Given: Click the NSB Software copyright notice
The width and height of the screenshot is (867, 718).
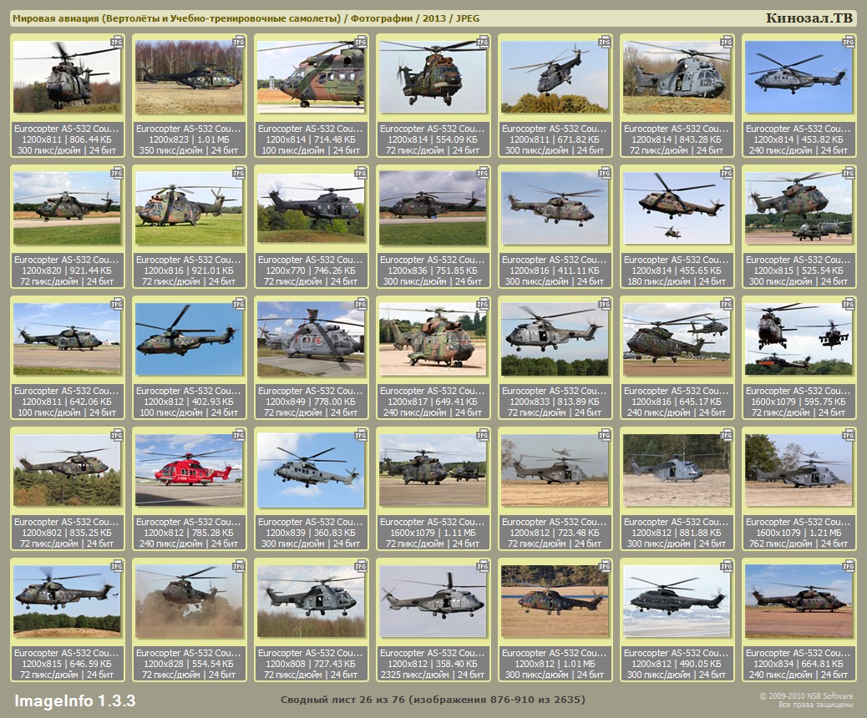Looking at the screenshot, I should [x=805, y=700].
